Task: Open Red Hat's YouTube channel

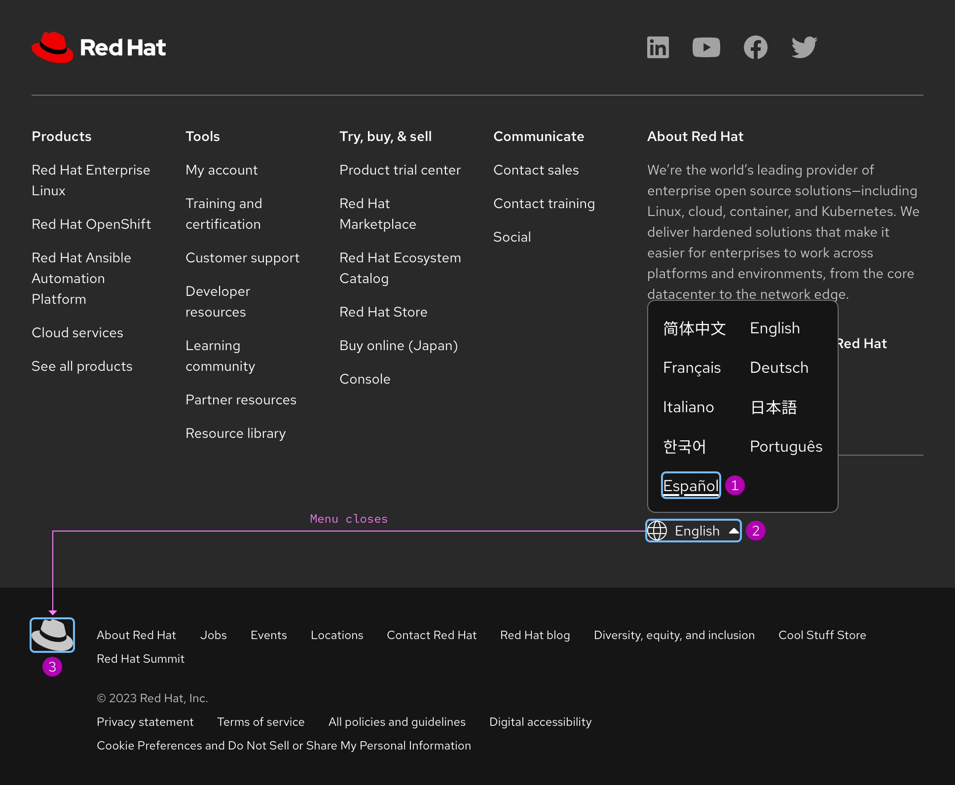Action: point(706,47)
